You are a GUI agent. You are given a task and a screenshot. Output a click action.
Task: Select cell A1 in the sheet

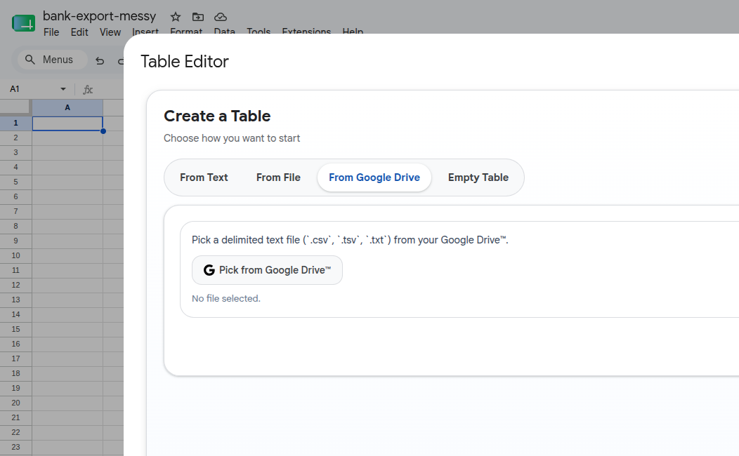(67, 123)
